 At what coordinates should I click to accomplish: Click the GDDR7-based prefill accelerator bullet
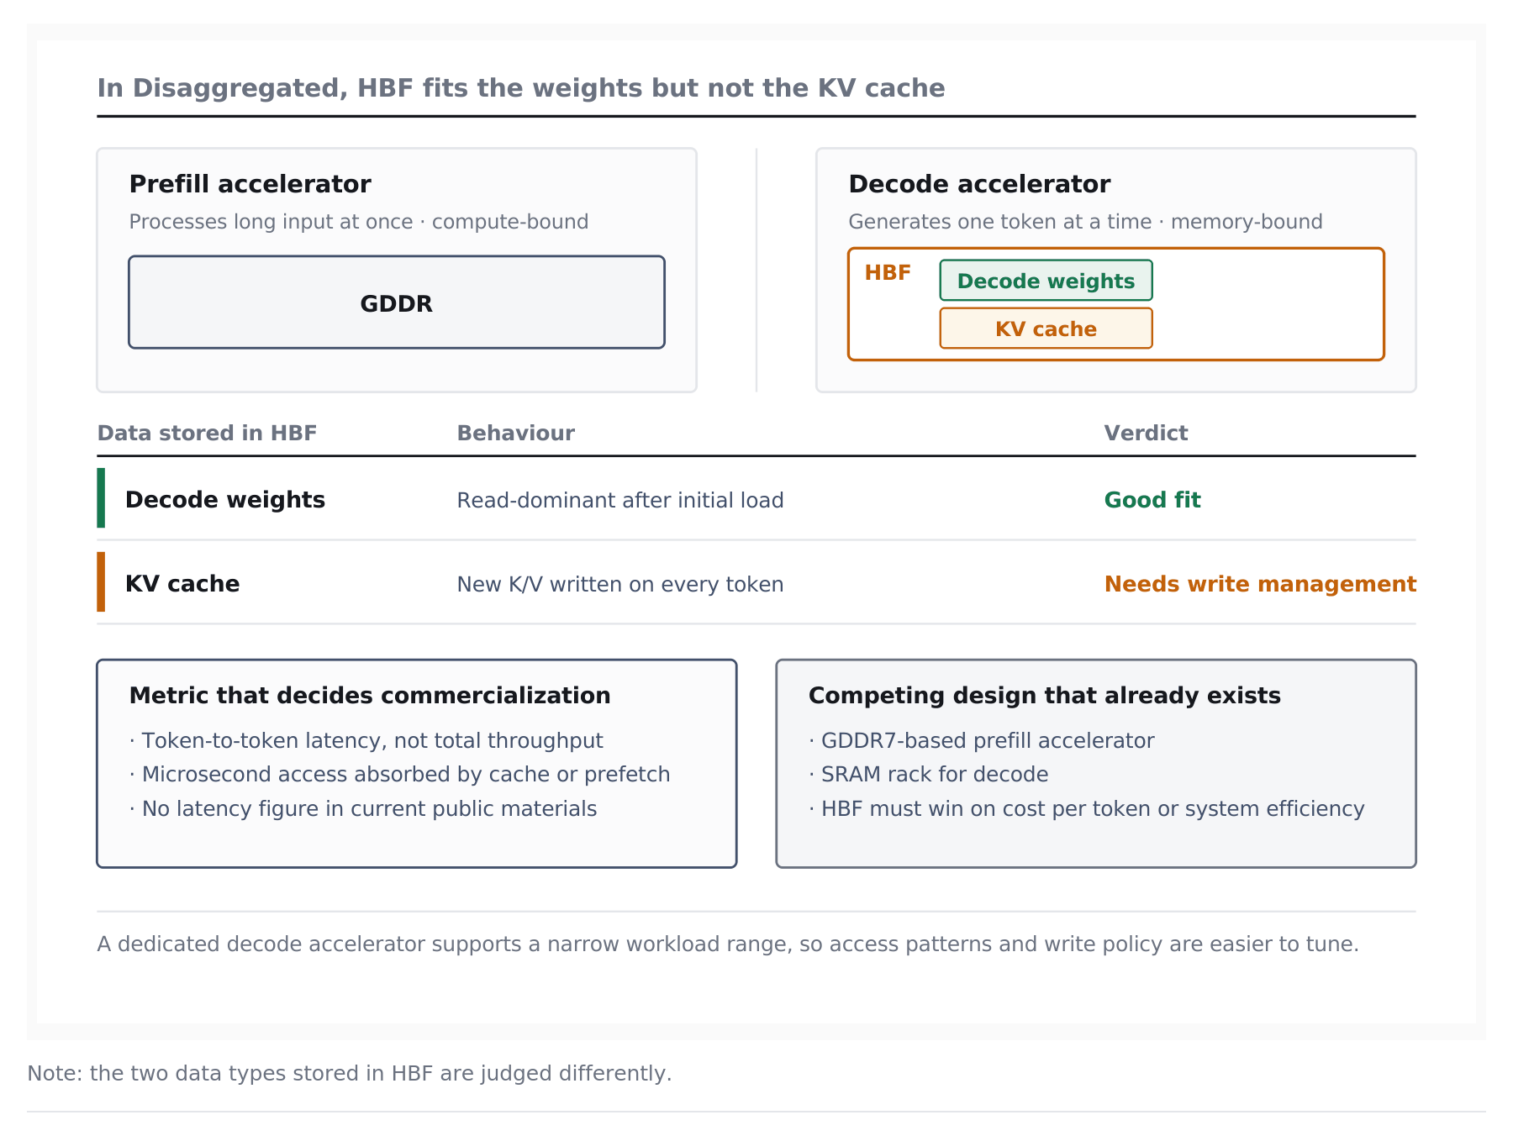pyautogui.click(x=981, y=740)
